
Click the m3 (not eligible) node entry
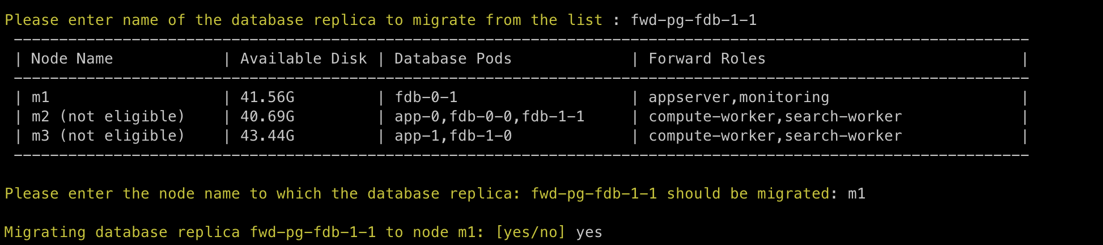pos(108,136)
